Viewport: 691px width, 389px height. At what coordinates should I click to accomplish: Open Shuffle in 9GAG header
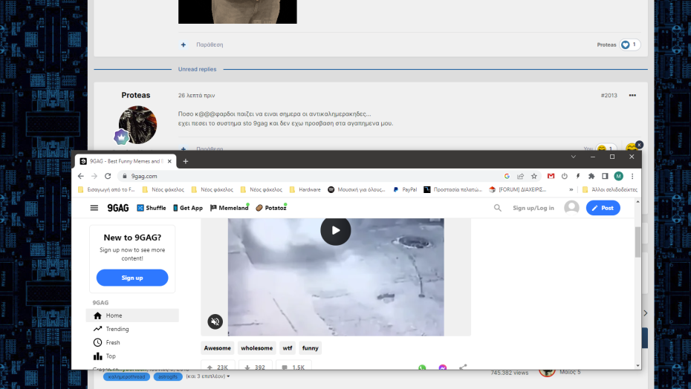point(151,208)
